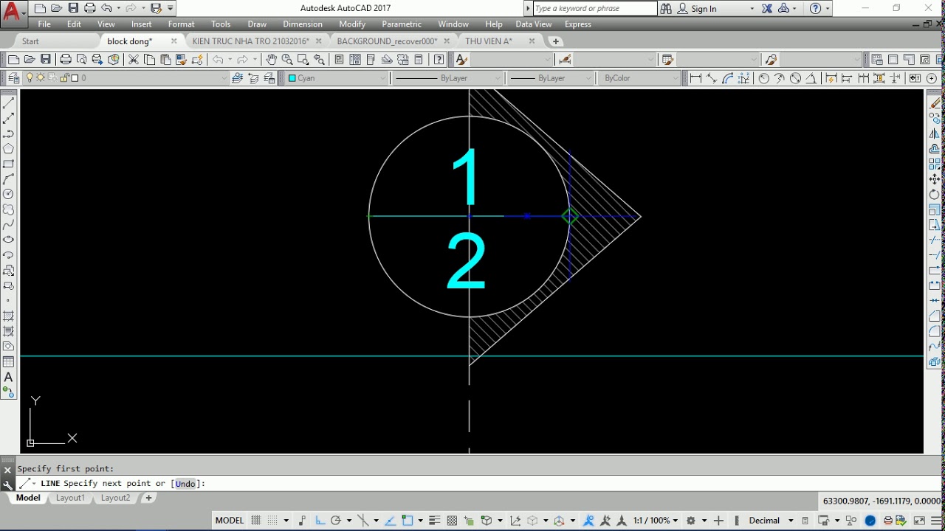
Task: Open the Layer Properties Manager icon
Action: point(13,78)
